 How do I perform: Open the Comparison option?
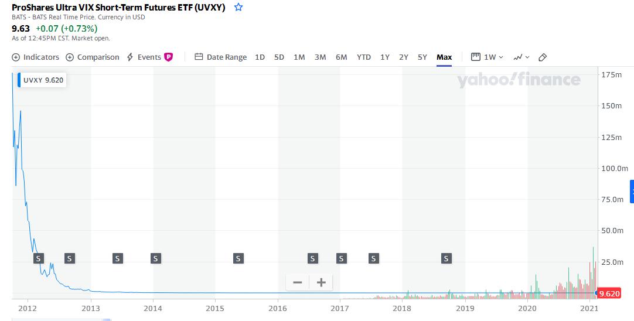[93, 57]
